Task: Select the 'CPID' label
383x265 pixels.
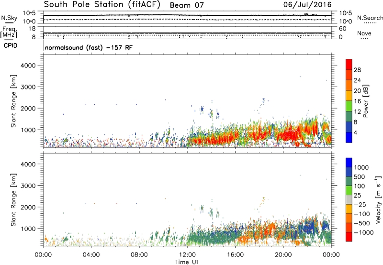Action: coord(11,45)
